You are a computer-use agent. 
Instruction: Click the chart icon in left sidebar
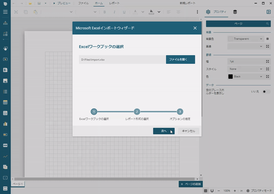pyautogui.click(x=5, y=124)
